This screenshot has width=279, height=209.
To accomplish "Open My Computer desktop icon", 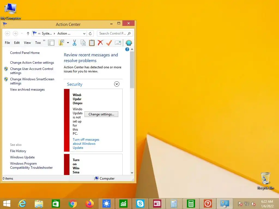I will [x=11, y=11].
